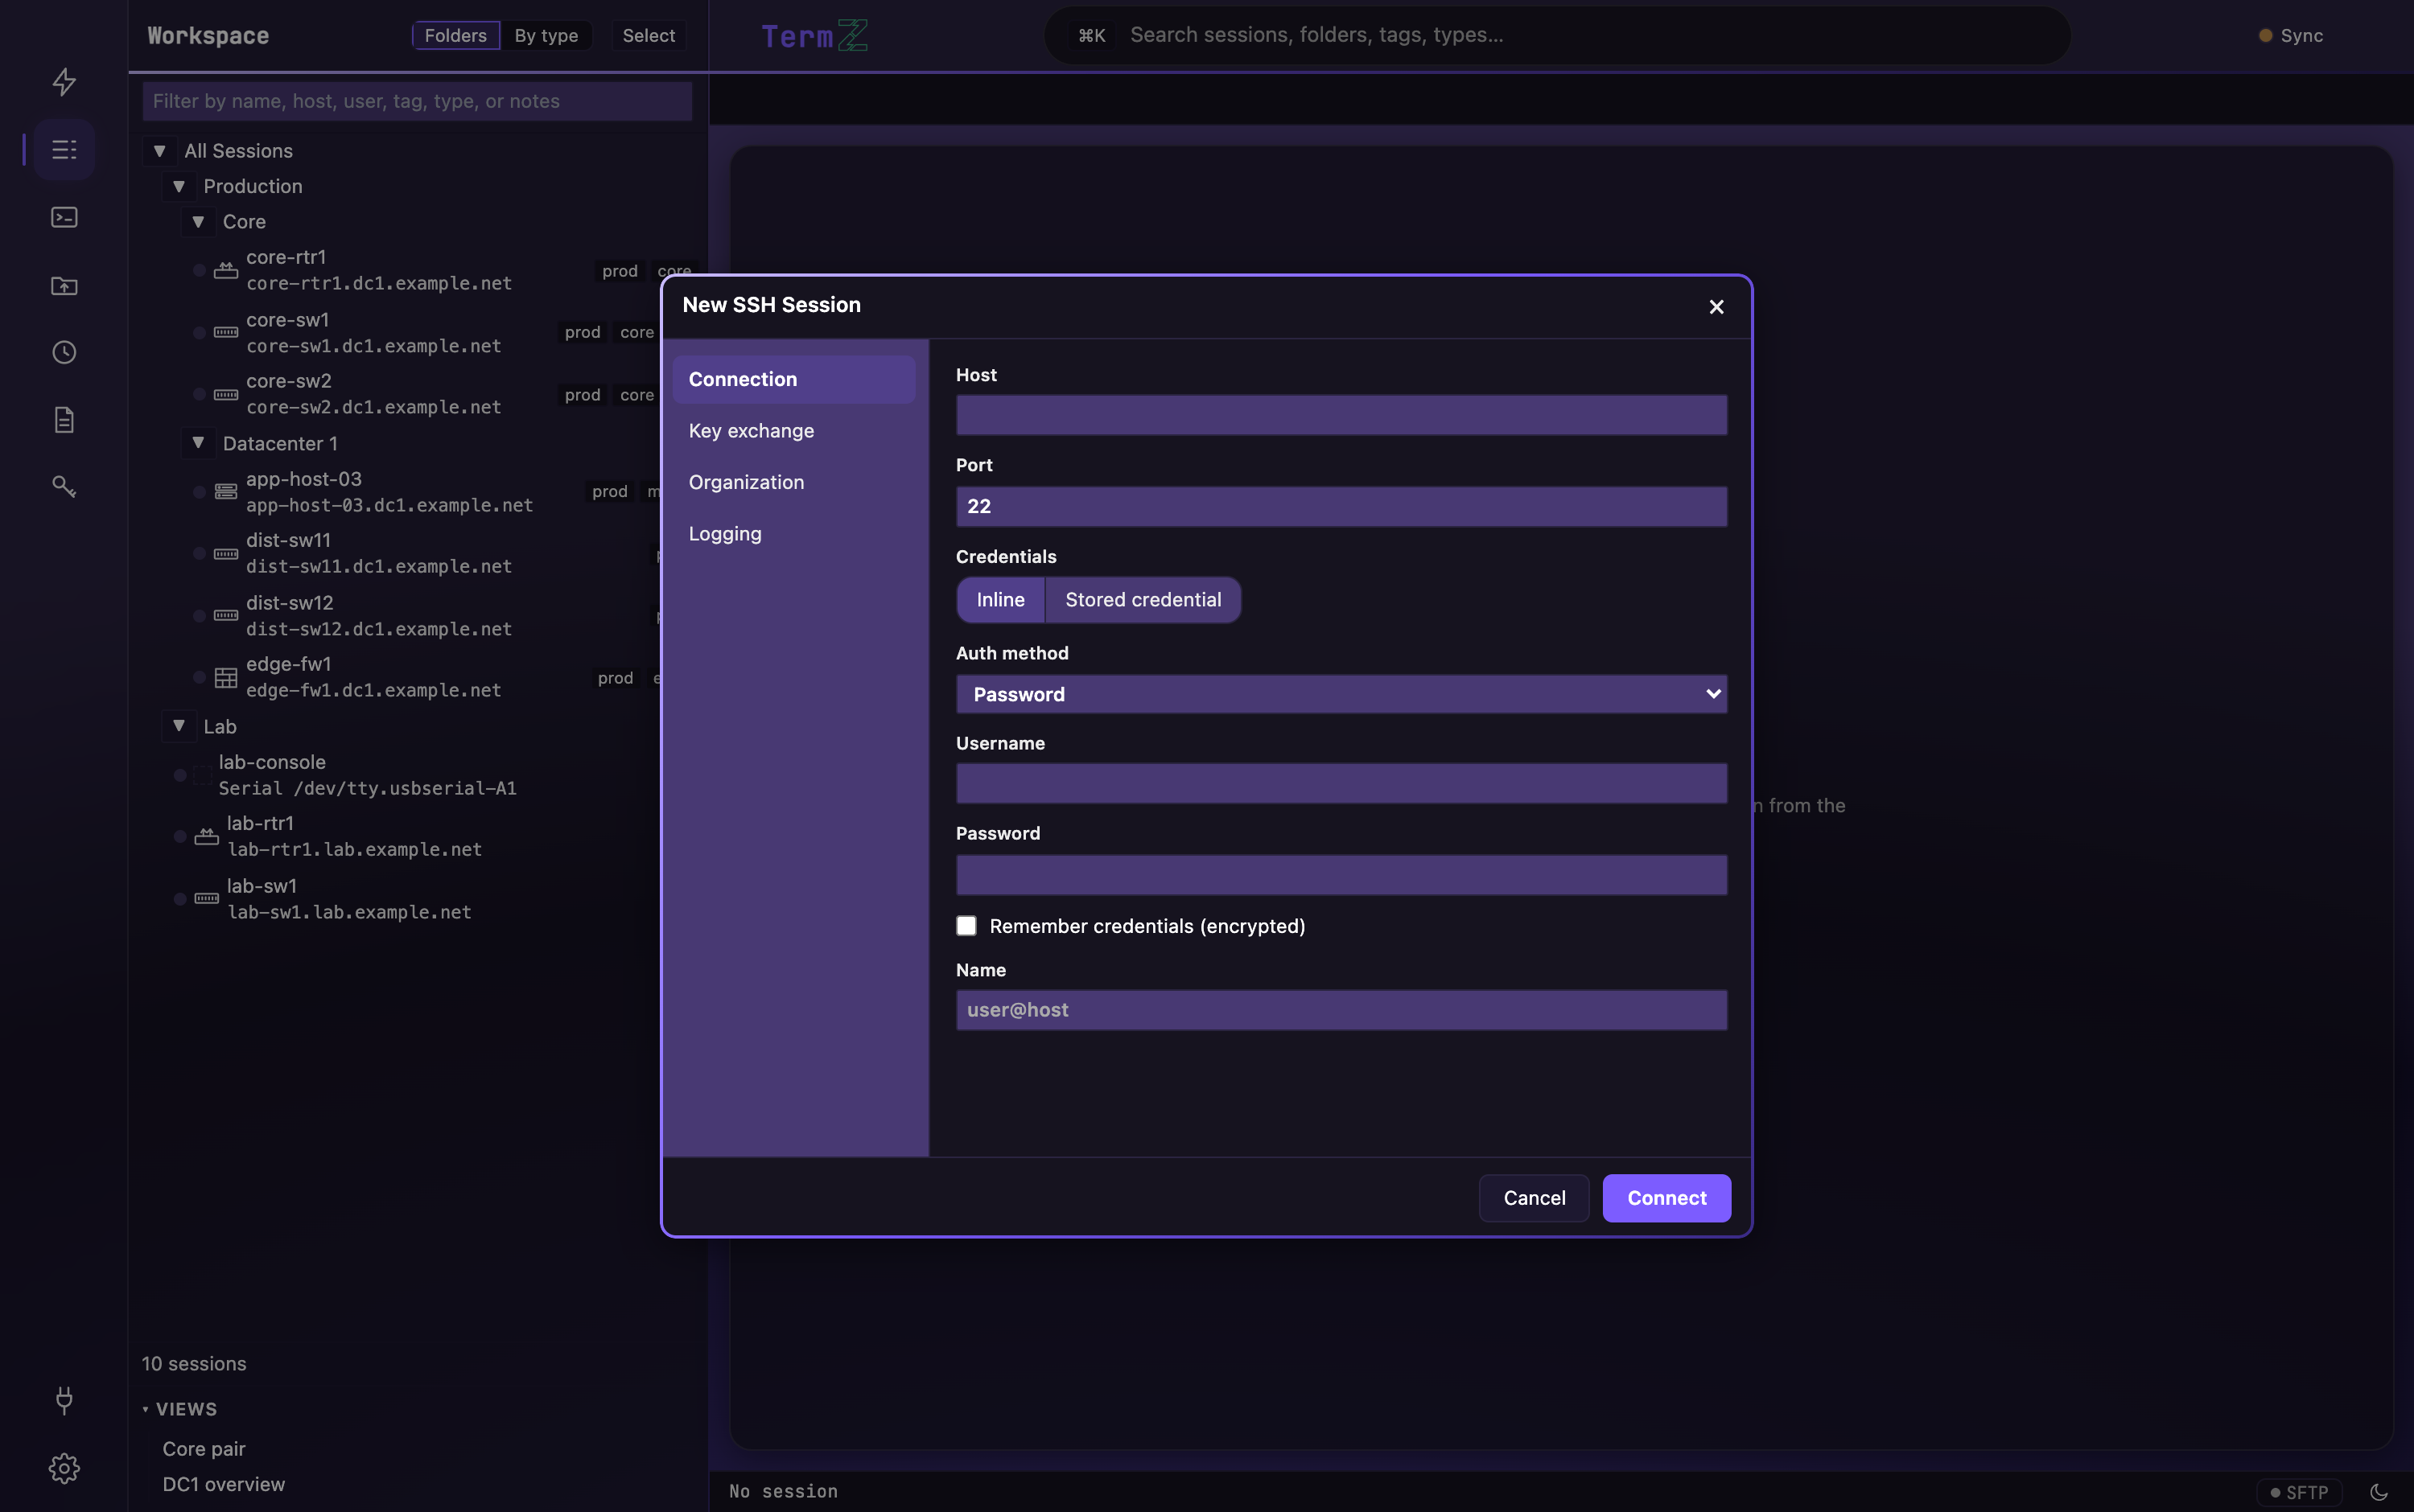The image size is (2414, 1512).
Task: Click the No session status text
Action: point(783,1491)
